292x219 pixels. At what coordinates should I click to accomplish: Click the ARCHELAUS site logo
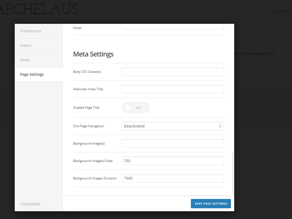pyautogui.click(x=39, y=10)
